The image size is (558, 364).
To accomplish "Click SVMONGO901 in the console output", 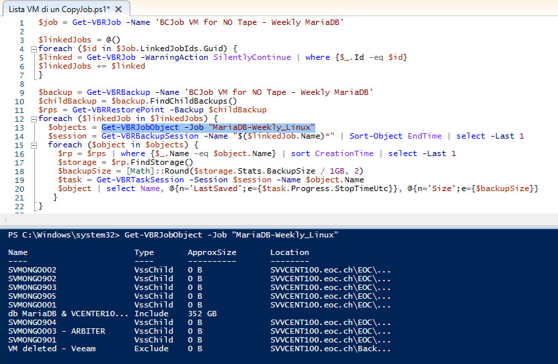I will [x=32, y=340].
